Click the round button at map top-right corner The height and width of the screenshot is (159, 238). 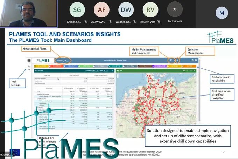pyautogui.click(x=194, y=75)
